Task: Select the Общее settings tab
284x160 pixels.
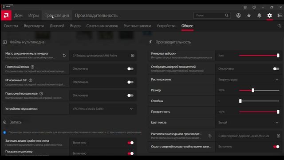Action: (187, 26)
